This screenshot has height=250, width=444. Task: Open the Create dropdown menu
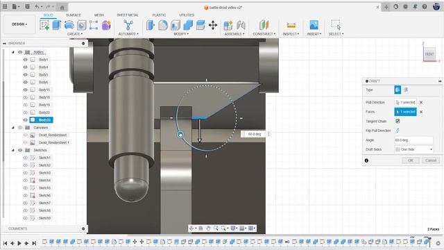[x=75, y=34]
